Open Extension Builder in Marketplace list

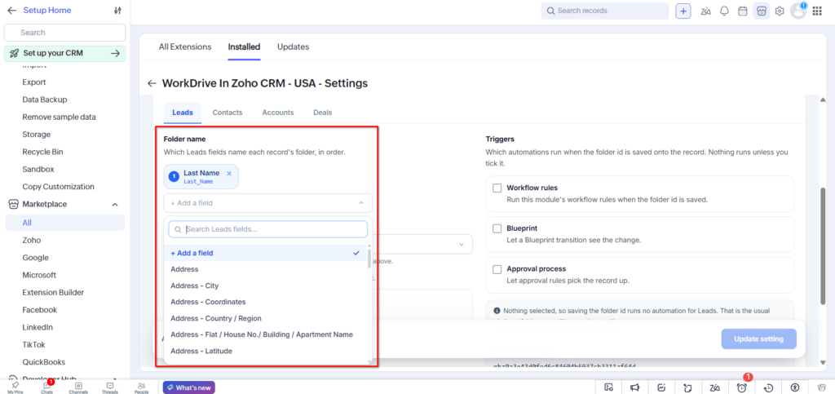(x=53, y=292)
